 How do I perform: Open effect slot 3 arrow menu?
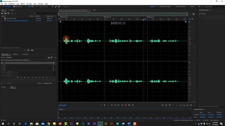(53, 68)
